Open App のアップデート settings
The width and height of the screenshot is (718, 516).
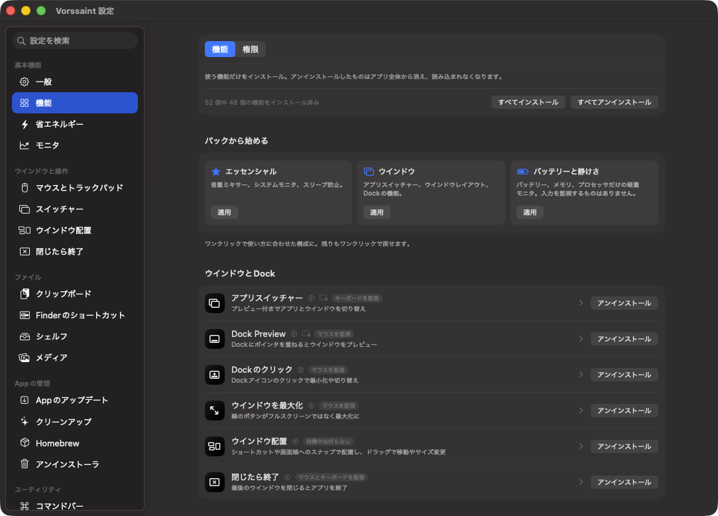point(75,400)
